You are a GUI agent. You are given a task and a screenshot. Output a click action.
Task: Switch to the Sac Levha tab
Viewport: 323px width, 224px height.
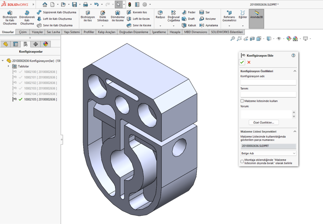(53, 32)
